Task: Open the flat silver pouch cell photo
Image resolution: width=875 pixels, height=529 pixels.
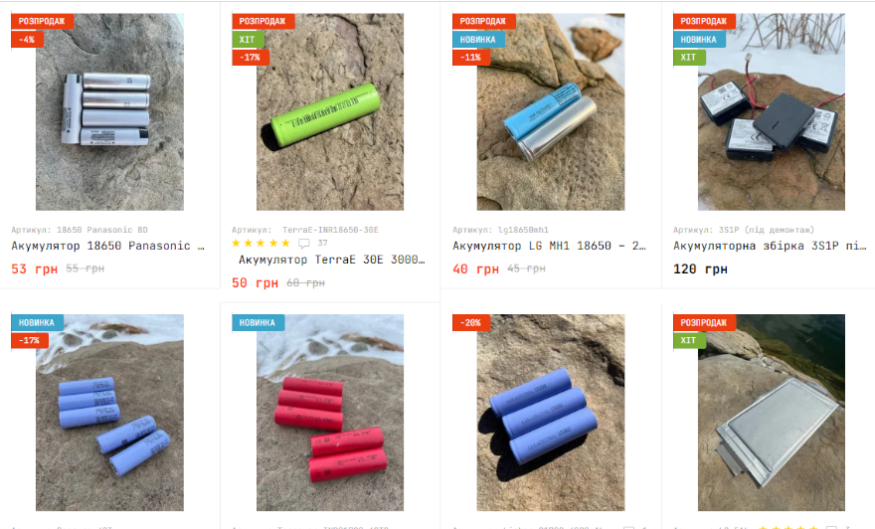Action: tap(772, 413)
